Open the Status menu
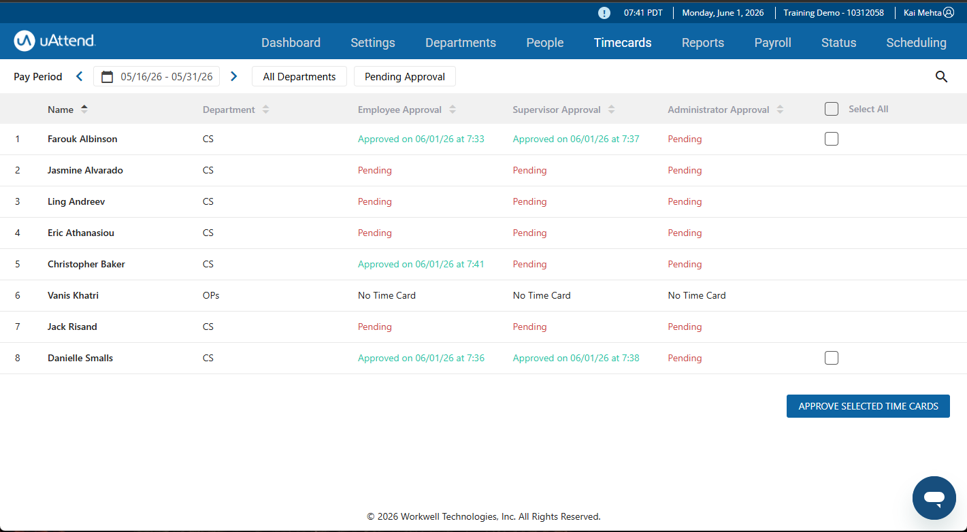 click(839, 43)
